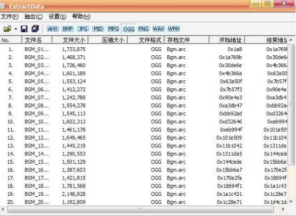Viewport: 296px width, 216px height.
Task: Select the row BGM_01...
Action: [144, 49]
